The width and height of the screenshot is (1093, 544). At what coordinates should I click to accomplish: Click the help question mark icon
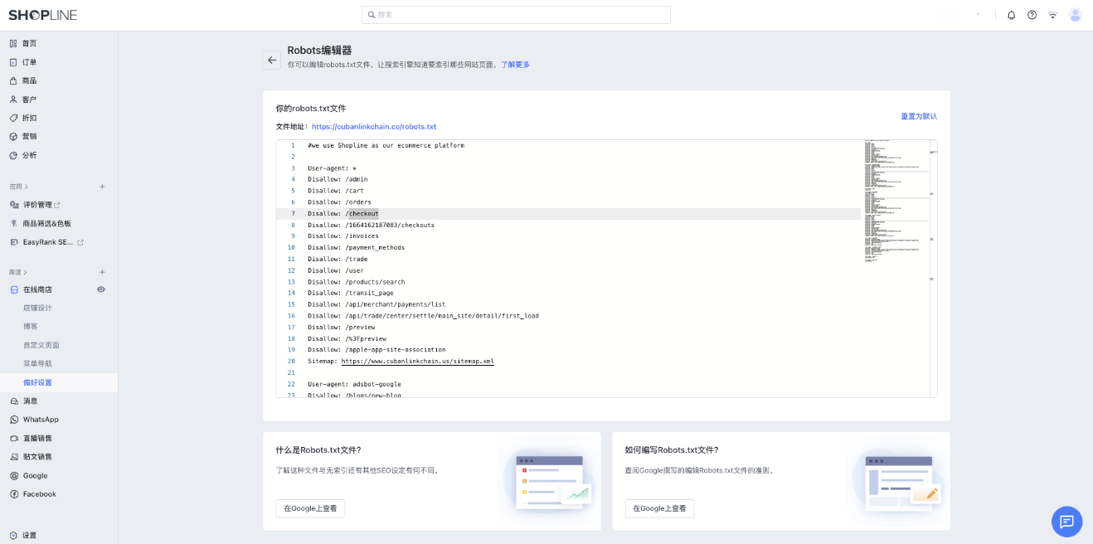pyautogui.click(x=1032, y=15)
